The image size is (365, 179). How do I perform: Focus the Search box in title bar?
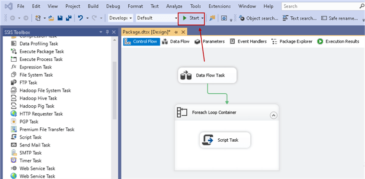(323, 6)
